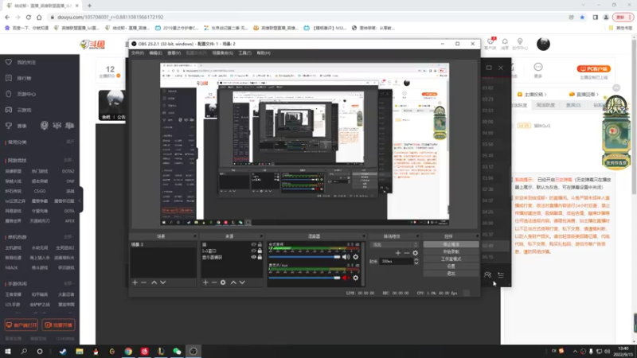637x358 pixels.
Task: Open 全部 next to 网游竞技
Action: tap(68, 161)
